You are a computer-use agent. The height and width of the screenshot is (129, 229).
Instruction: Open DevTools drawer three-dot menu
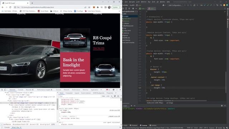pyautogui.click(x=2, y=128)
